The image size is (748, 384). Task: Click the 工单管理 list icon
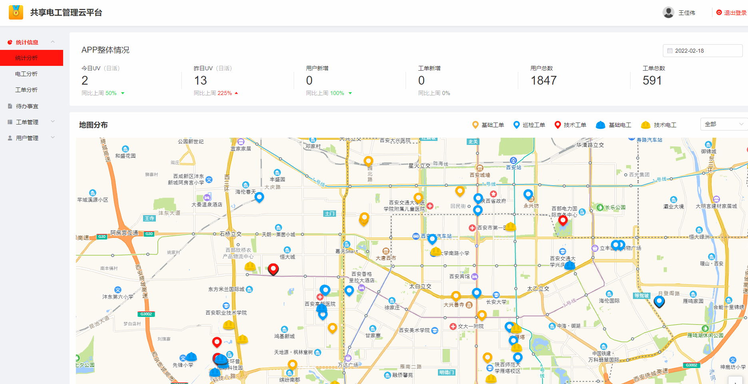(x=10, y=122)
